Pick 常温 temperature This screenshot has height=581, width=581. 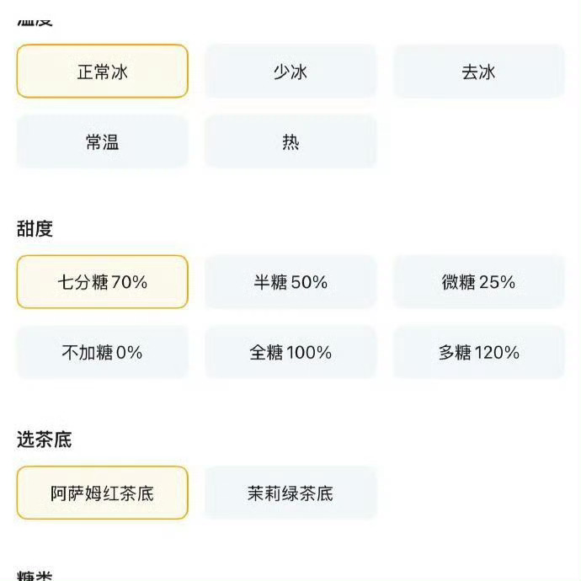102,141
